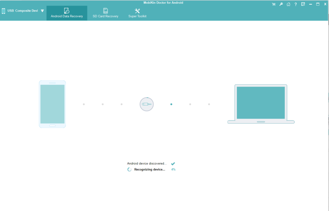Switch to SD Card Recovery tab
This screenshot has height=211, width=329.
point(105,13)
